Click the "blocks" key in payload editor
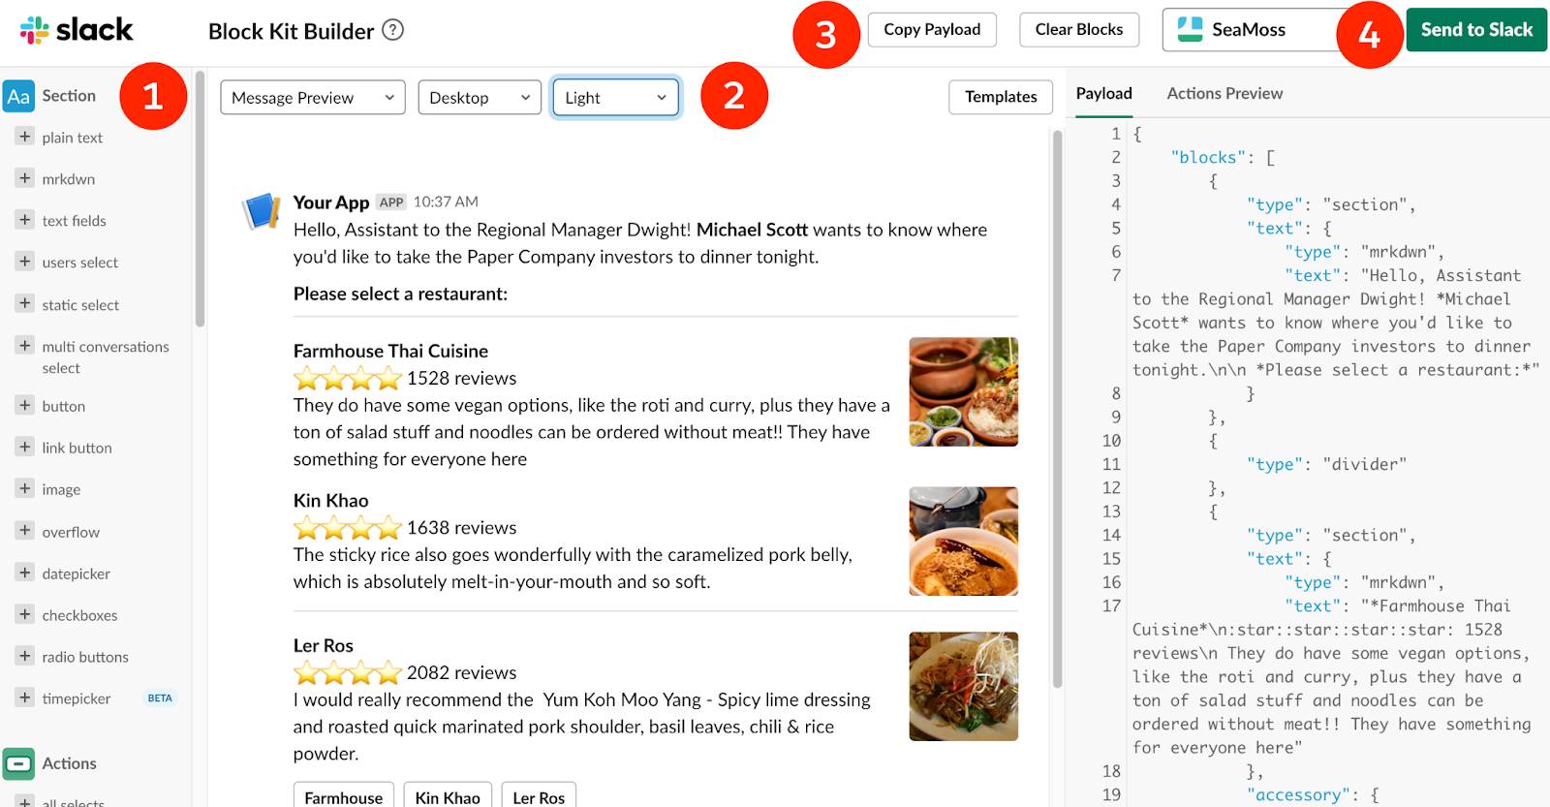Viewport: 1550px width, 807px height. (x=1208, y=157)
